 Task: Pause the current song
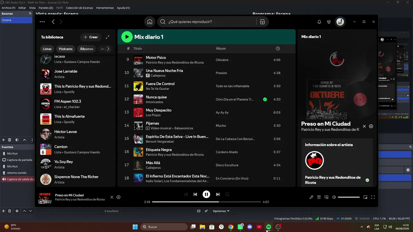tap(206, 194)
